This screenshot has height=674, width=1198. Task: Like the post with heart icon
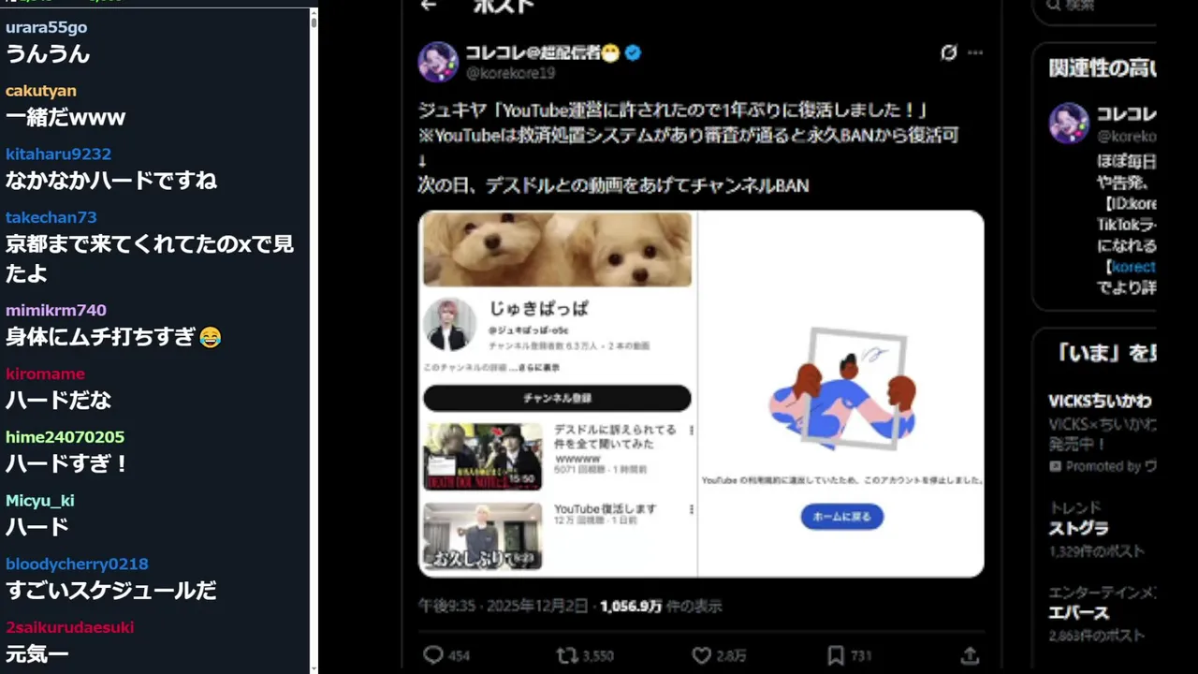[x=702, y=655]
